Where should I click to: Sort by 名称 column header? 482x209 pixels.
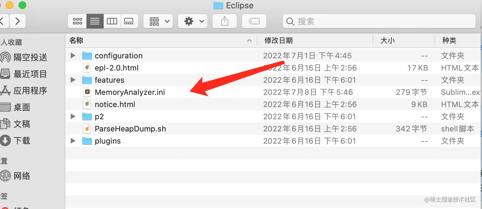tap(161, 40)
